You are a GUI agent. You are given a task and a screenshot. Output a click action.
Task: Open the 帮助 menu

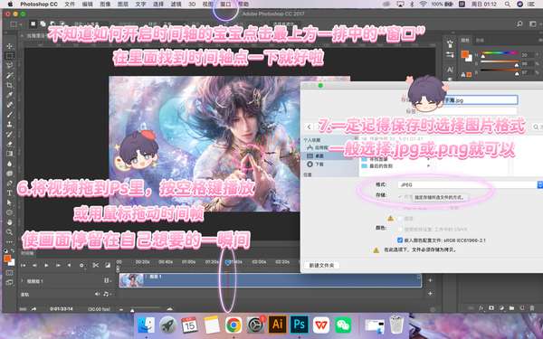coord(243,5)
